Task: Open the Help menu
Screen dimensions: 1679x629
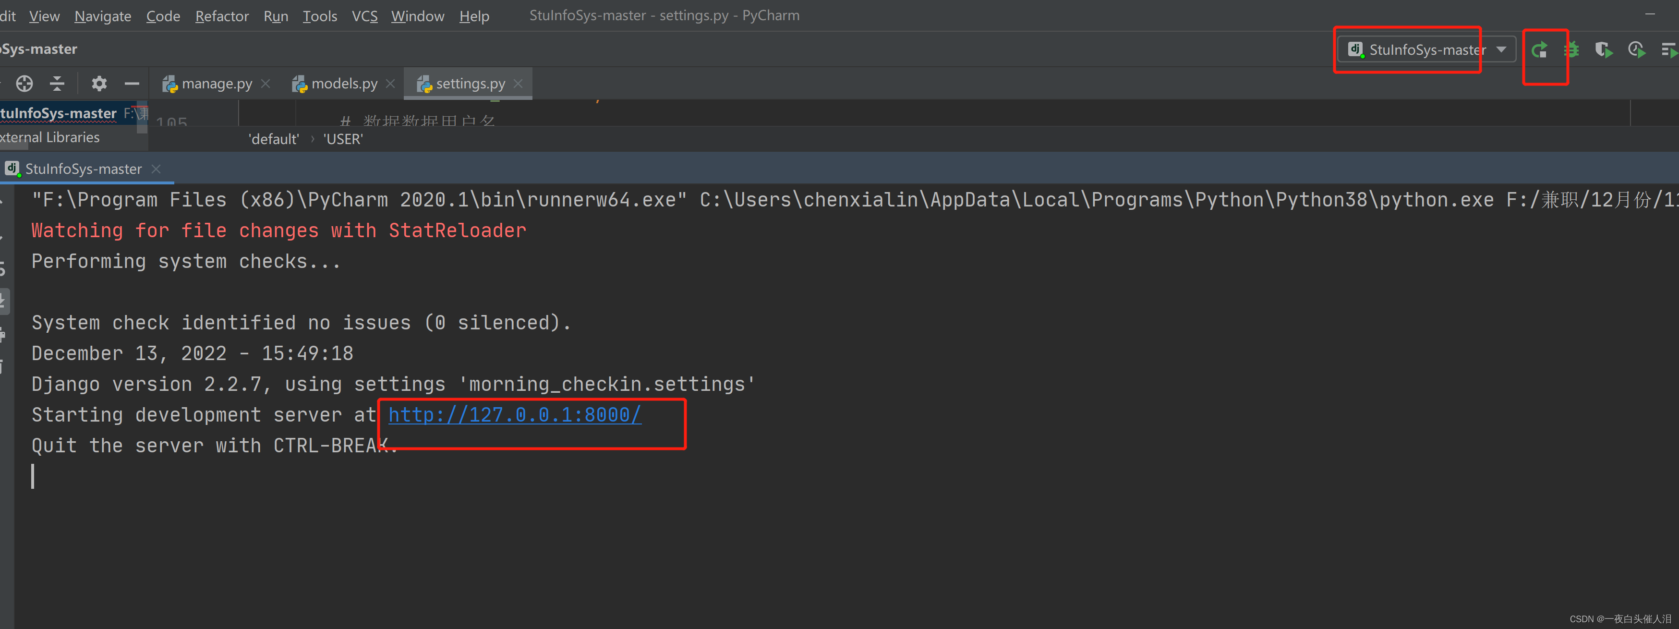Action: tap(474, 16)
